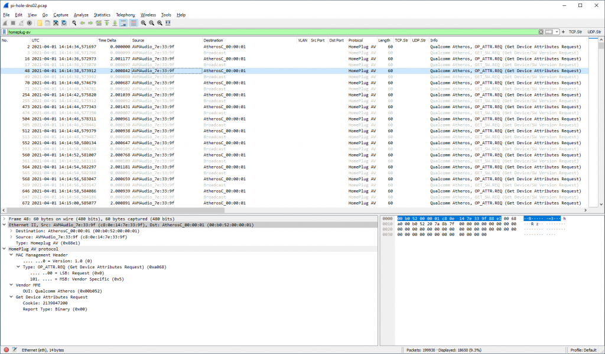Open the Statistics menu
Image resolution: width=605 pixels, height=354 pixels.
pyautogui.click(x=102, y=15)
